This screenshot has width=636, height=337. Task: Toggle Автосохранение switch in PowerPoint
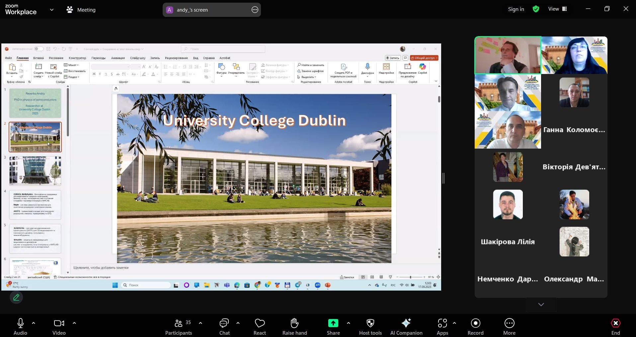pyautogui.click(x=39, y=49)
